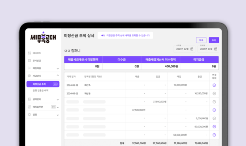Viewport: 246px width, 146px height.
Task: Expand the 매입매출 sidebar section
Action: (58, 68)
